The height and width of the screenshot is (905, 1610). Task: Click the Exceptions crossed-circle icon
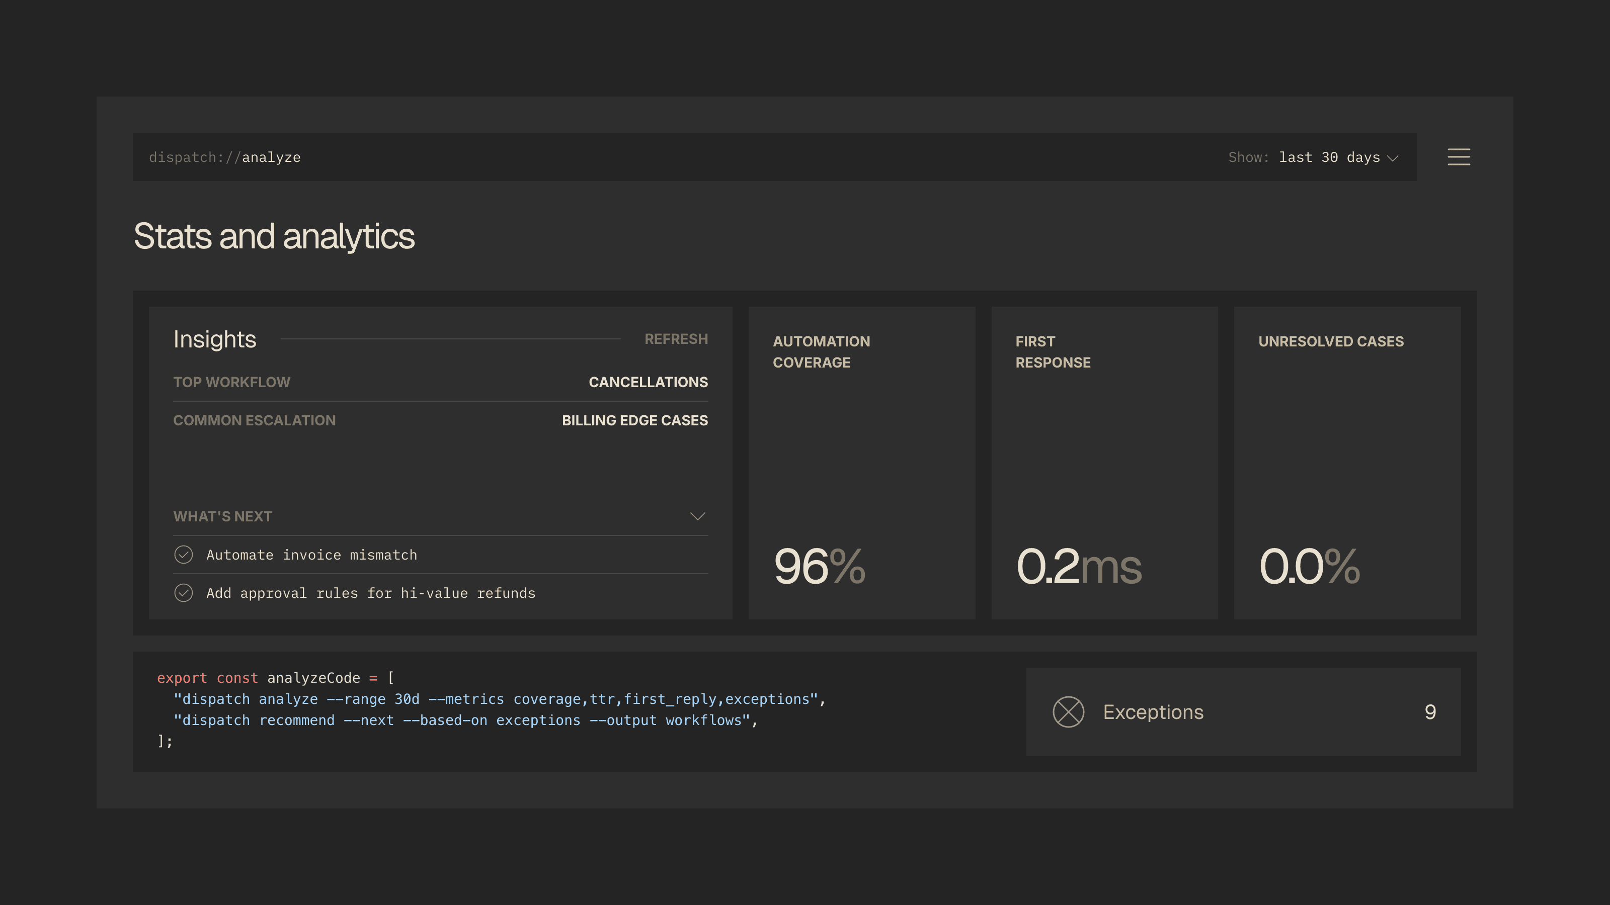1068,712
